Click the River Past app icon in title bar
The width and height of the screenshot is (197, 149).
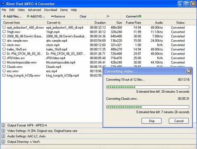(x=3, y=4)
